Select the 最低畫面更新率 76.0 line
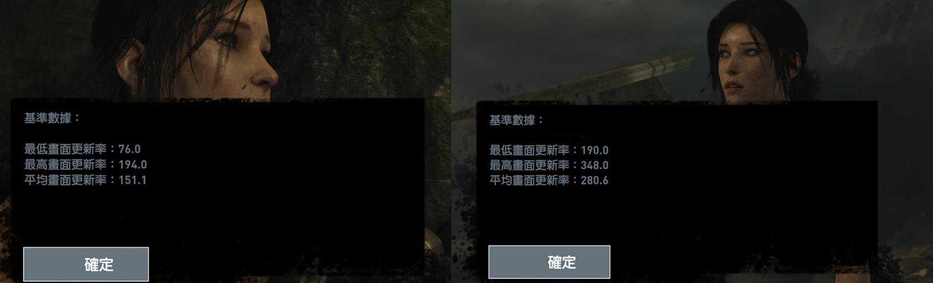933x283 pixels. tap(83, 149)
